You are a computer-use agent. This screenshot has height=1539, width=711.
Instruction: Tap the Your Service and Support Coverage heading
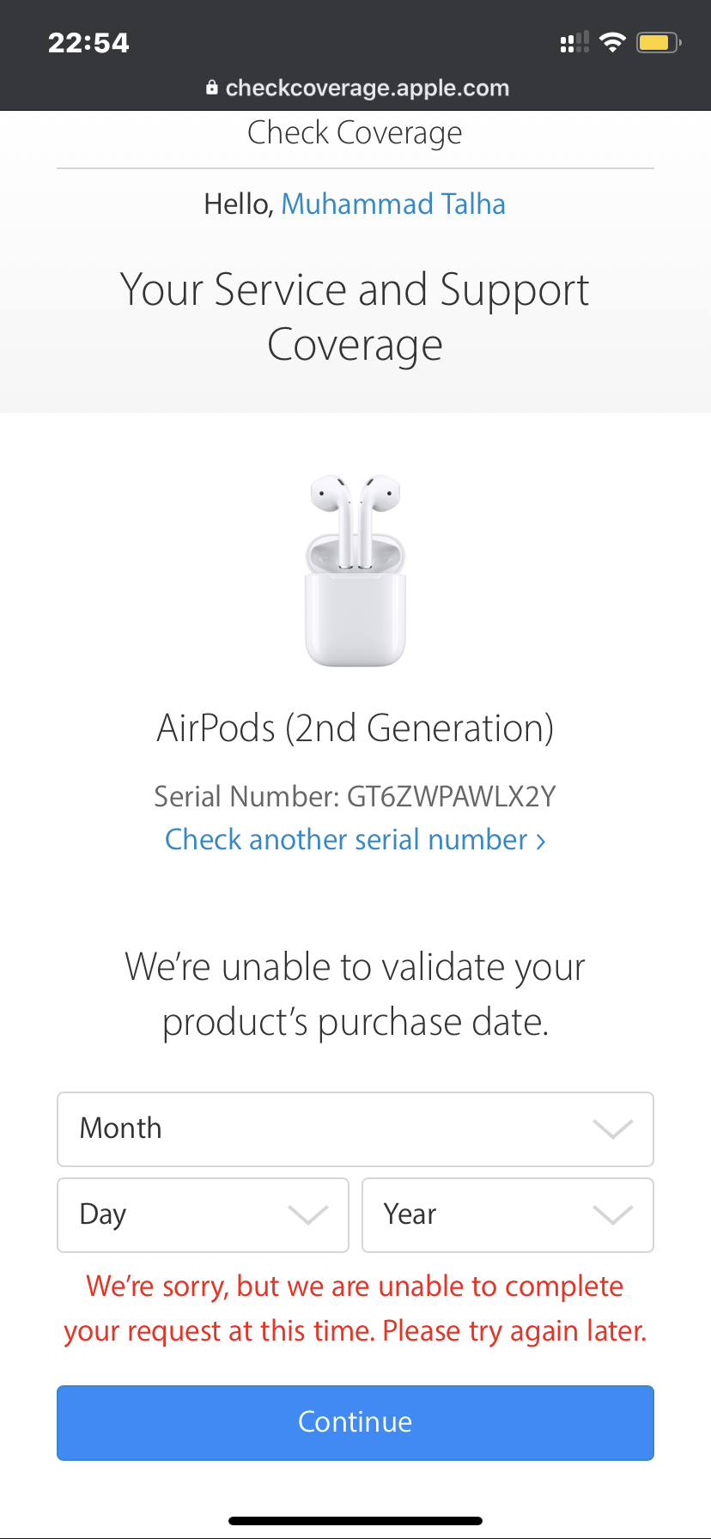click(355, 316)
